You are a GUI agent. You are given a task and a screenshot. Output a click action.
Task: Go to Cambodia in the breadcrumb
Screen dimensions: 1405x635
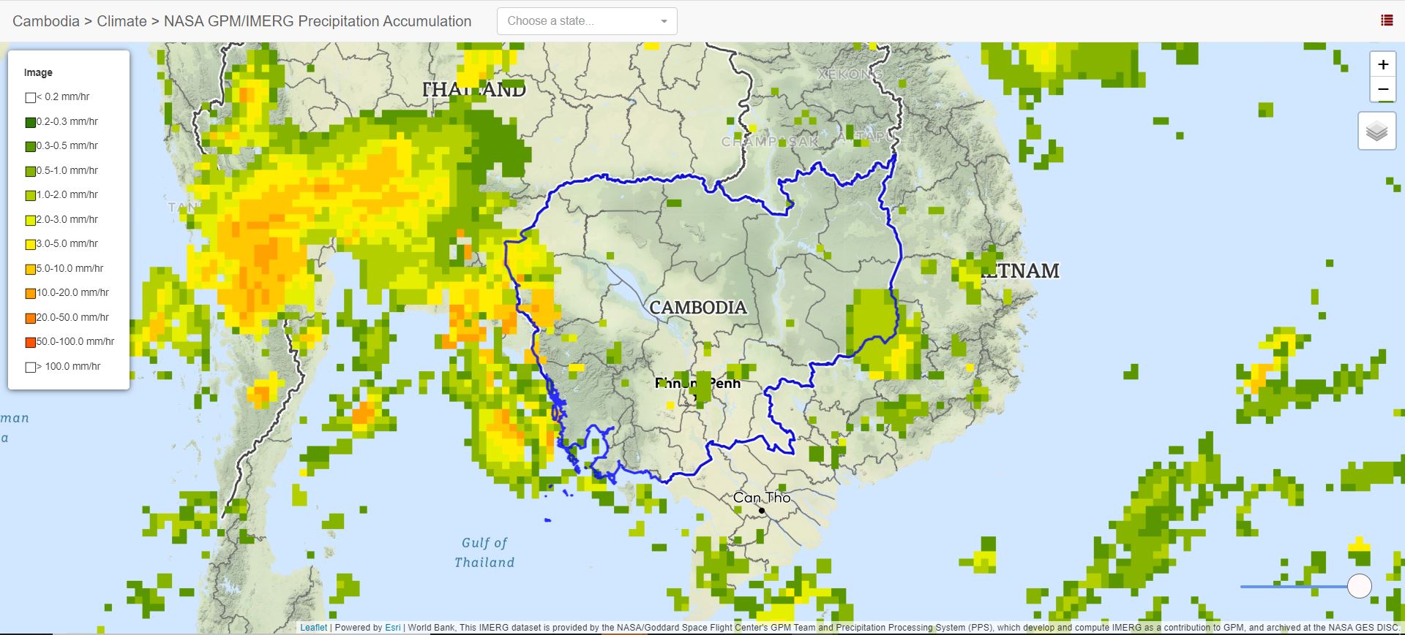pyautogui.click(x=45, y=21)
